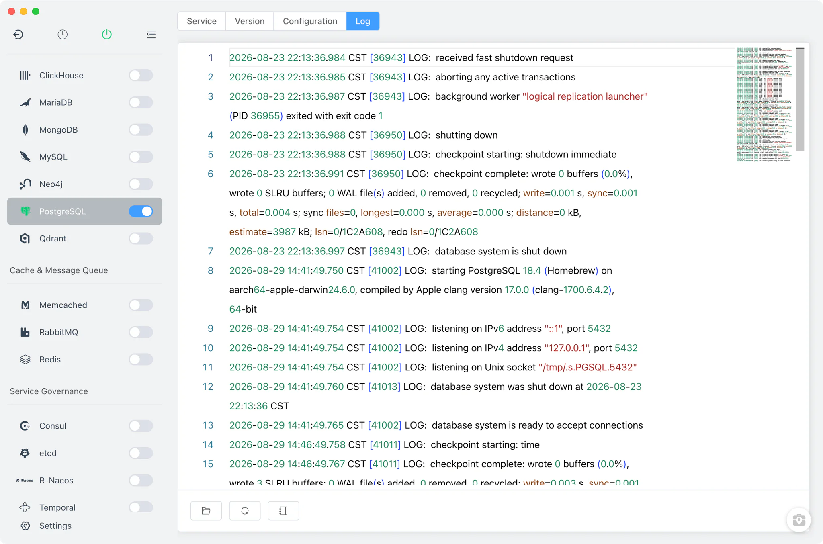Viewport: 823px width, 544px height.
Task: Select the Consul label in sidebar
Action: pos(53,426)
